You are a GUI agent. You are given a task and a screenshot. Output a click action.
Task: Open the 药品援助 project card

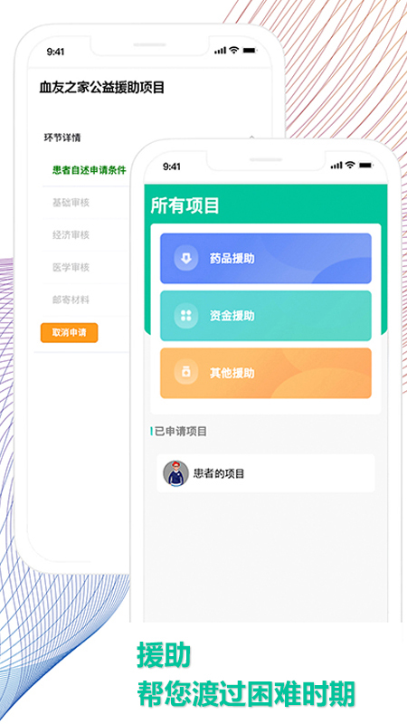coord(266,258)
